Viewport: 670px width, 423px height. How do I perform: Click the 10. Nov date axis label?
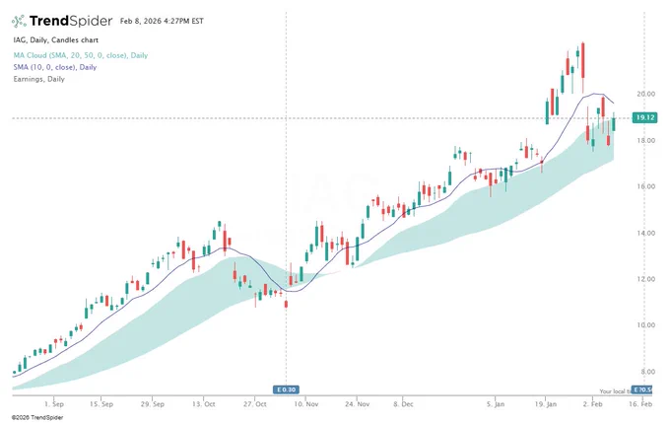tap(306, 403)
